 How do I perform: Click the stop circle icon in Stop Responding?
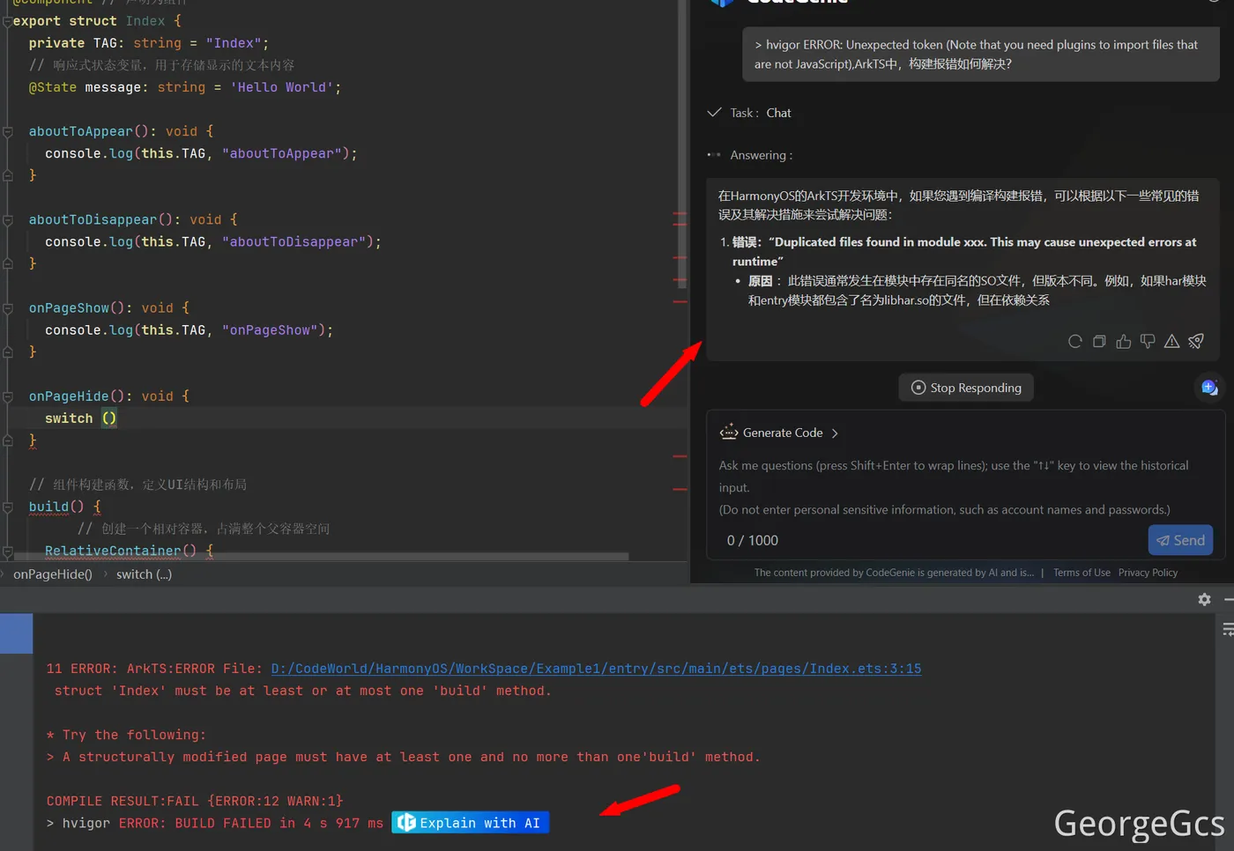click(918, 388)
